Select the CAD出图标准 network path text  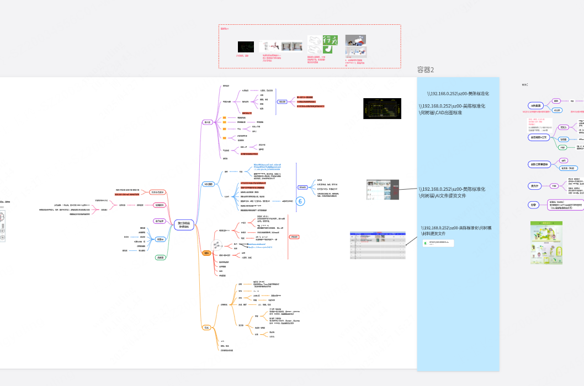[452, 109]
